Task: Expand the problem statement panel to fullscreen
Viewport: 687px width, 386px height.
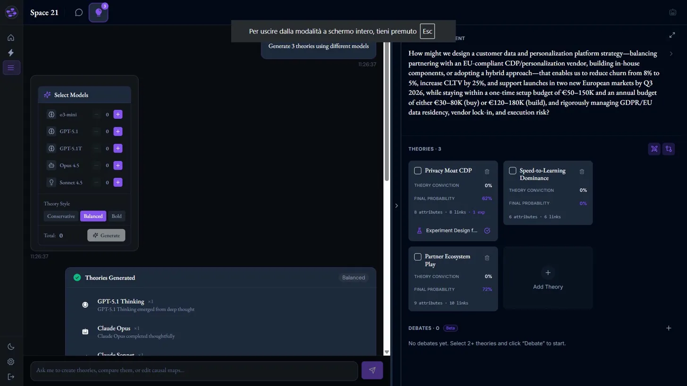Action: click(x=672, y=35)
